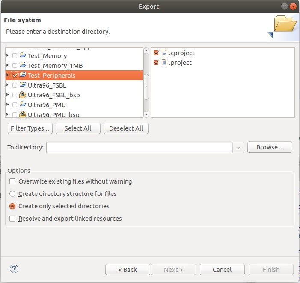Open the To directory dropdown arrow
Screen dimensions: 300x283
click(x=238, y=147)
